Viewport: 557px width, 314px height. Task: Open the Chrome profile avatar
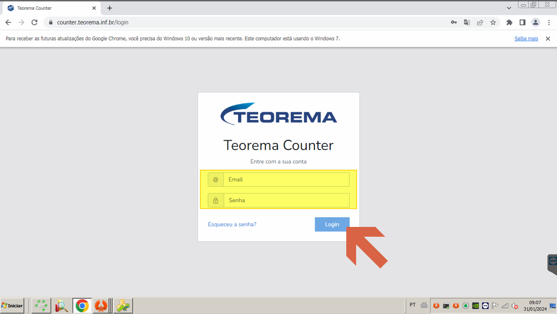click(x=536, y=22)
